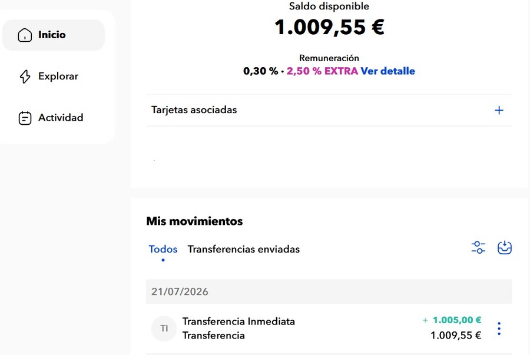Open the Actividad menu label
The width and height of the screenshot is (530, 355).
(61, 118)
